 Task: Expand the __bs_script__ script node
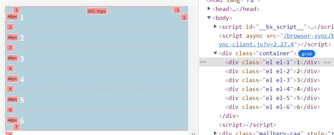tap(215, 26)
